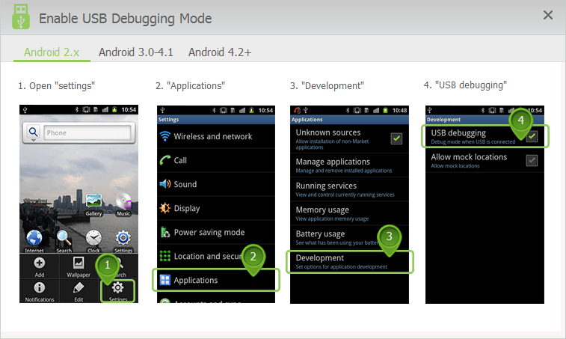Select the Android 4.2+ tab
This screenshot has width=566, height=339.
click(220, 52)
